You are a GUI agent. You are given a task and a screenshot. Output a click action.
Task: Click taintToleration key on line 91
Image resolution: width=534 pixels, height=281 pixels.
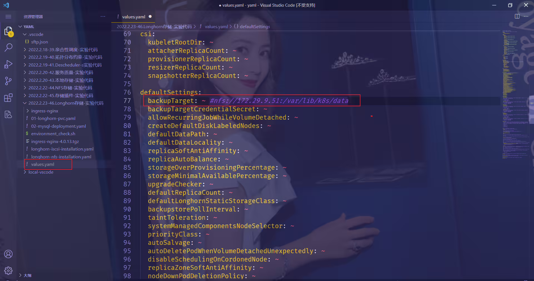177,218
